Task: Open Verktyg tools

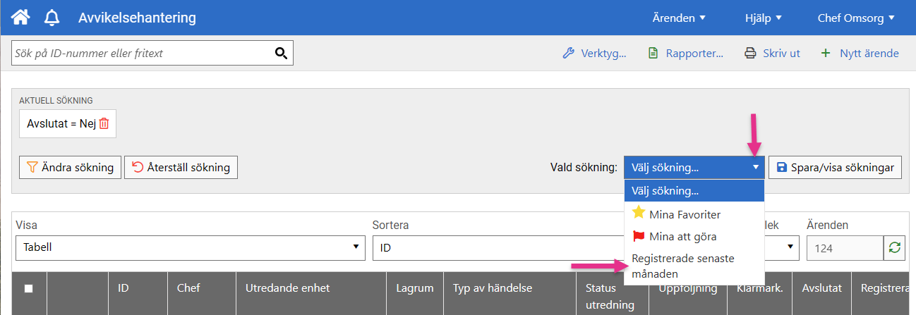Action: [594, 53]
